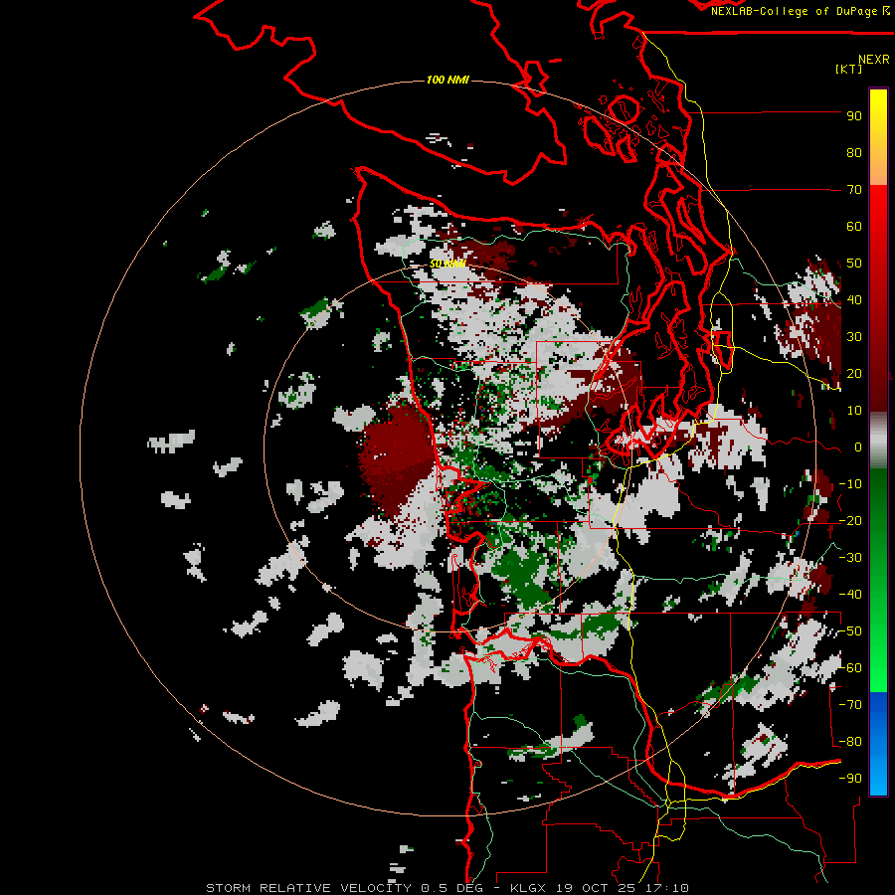895x895 pixels.
Task: Select the 20 value on the velocity scale
Action: tap(854, 373)
